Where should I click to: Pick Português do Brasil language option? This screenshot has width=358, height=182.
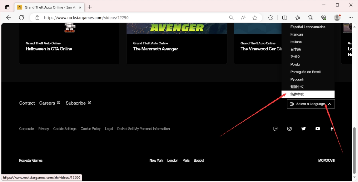[x=305, y=72]
